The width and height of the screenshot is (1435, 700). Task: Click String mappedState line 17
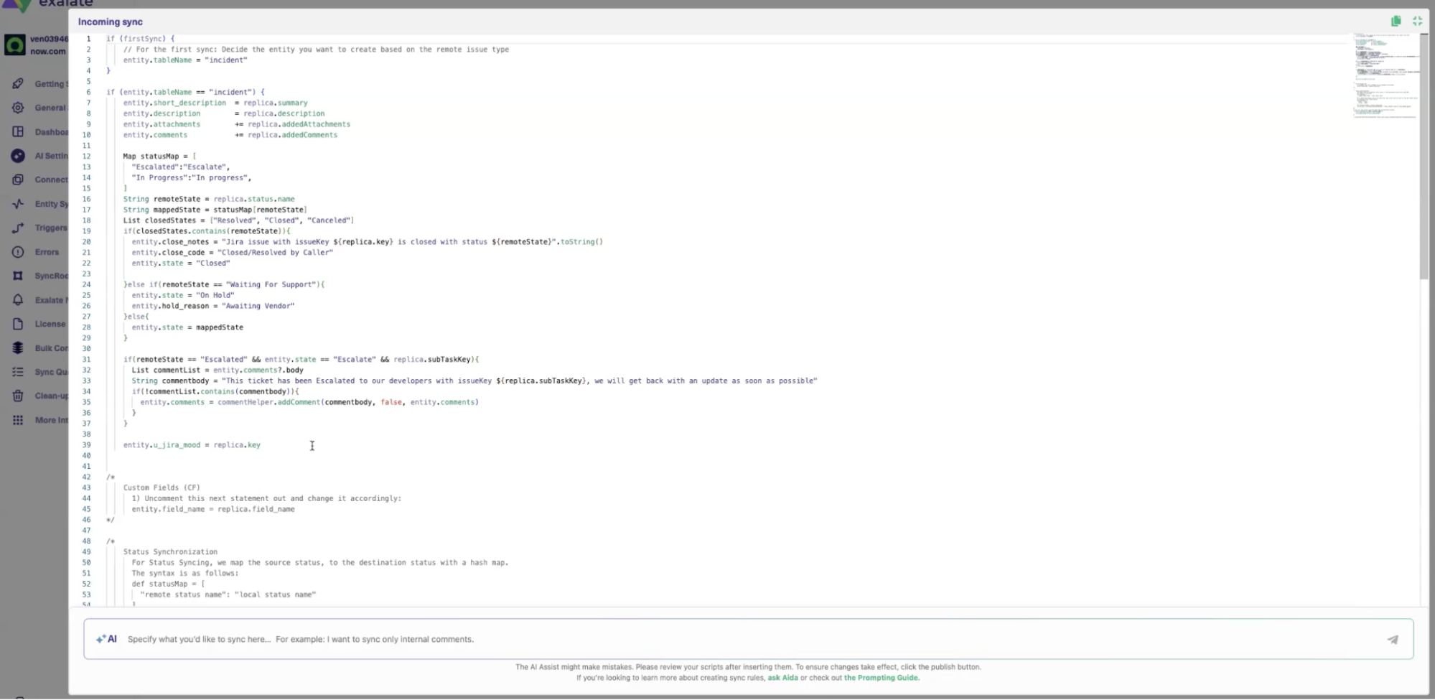coord(215,210)
